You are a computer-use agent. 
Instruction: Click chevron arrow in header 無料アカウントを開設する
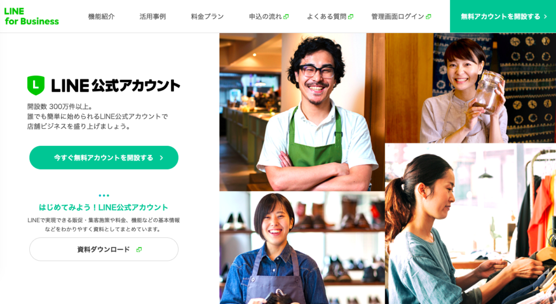click(x=545, y=17)
